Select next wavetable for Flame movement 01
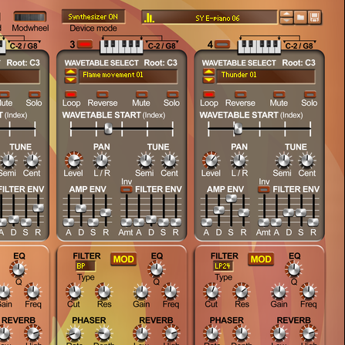The width and height of the screenshot is (345, 345). click(x=70, y=79)
